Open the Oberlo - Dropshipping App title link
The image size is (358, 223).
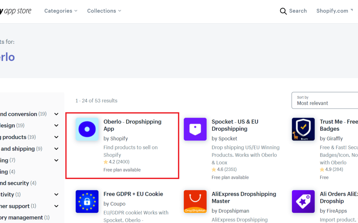pyautogui.click(x=132, y=125)
